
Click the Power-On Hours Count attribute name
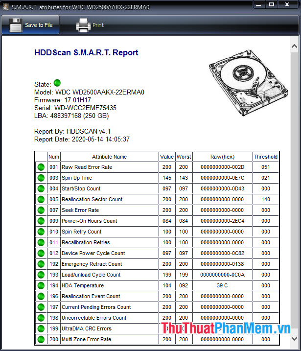point(89,221)
